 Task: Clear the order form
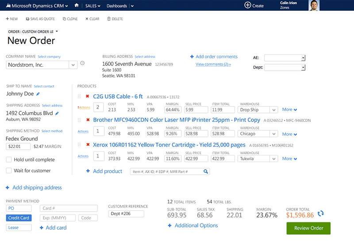click(x=92, y=19)
